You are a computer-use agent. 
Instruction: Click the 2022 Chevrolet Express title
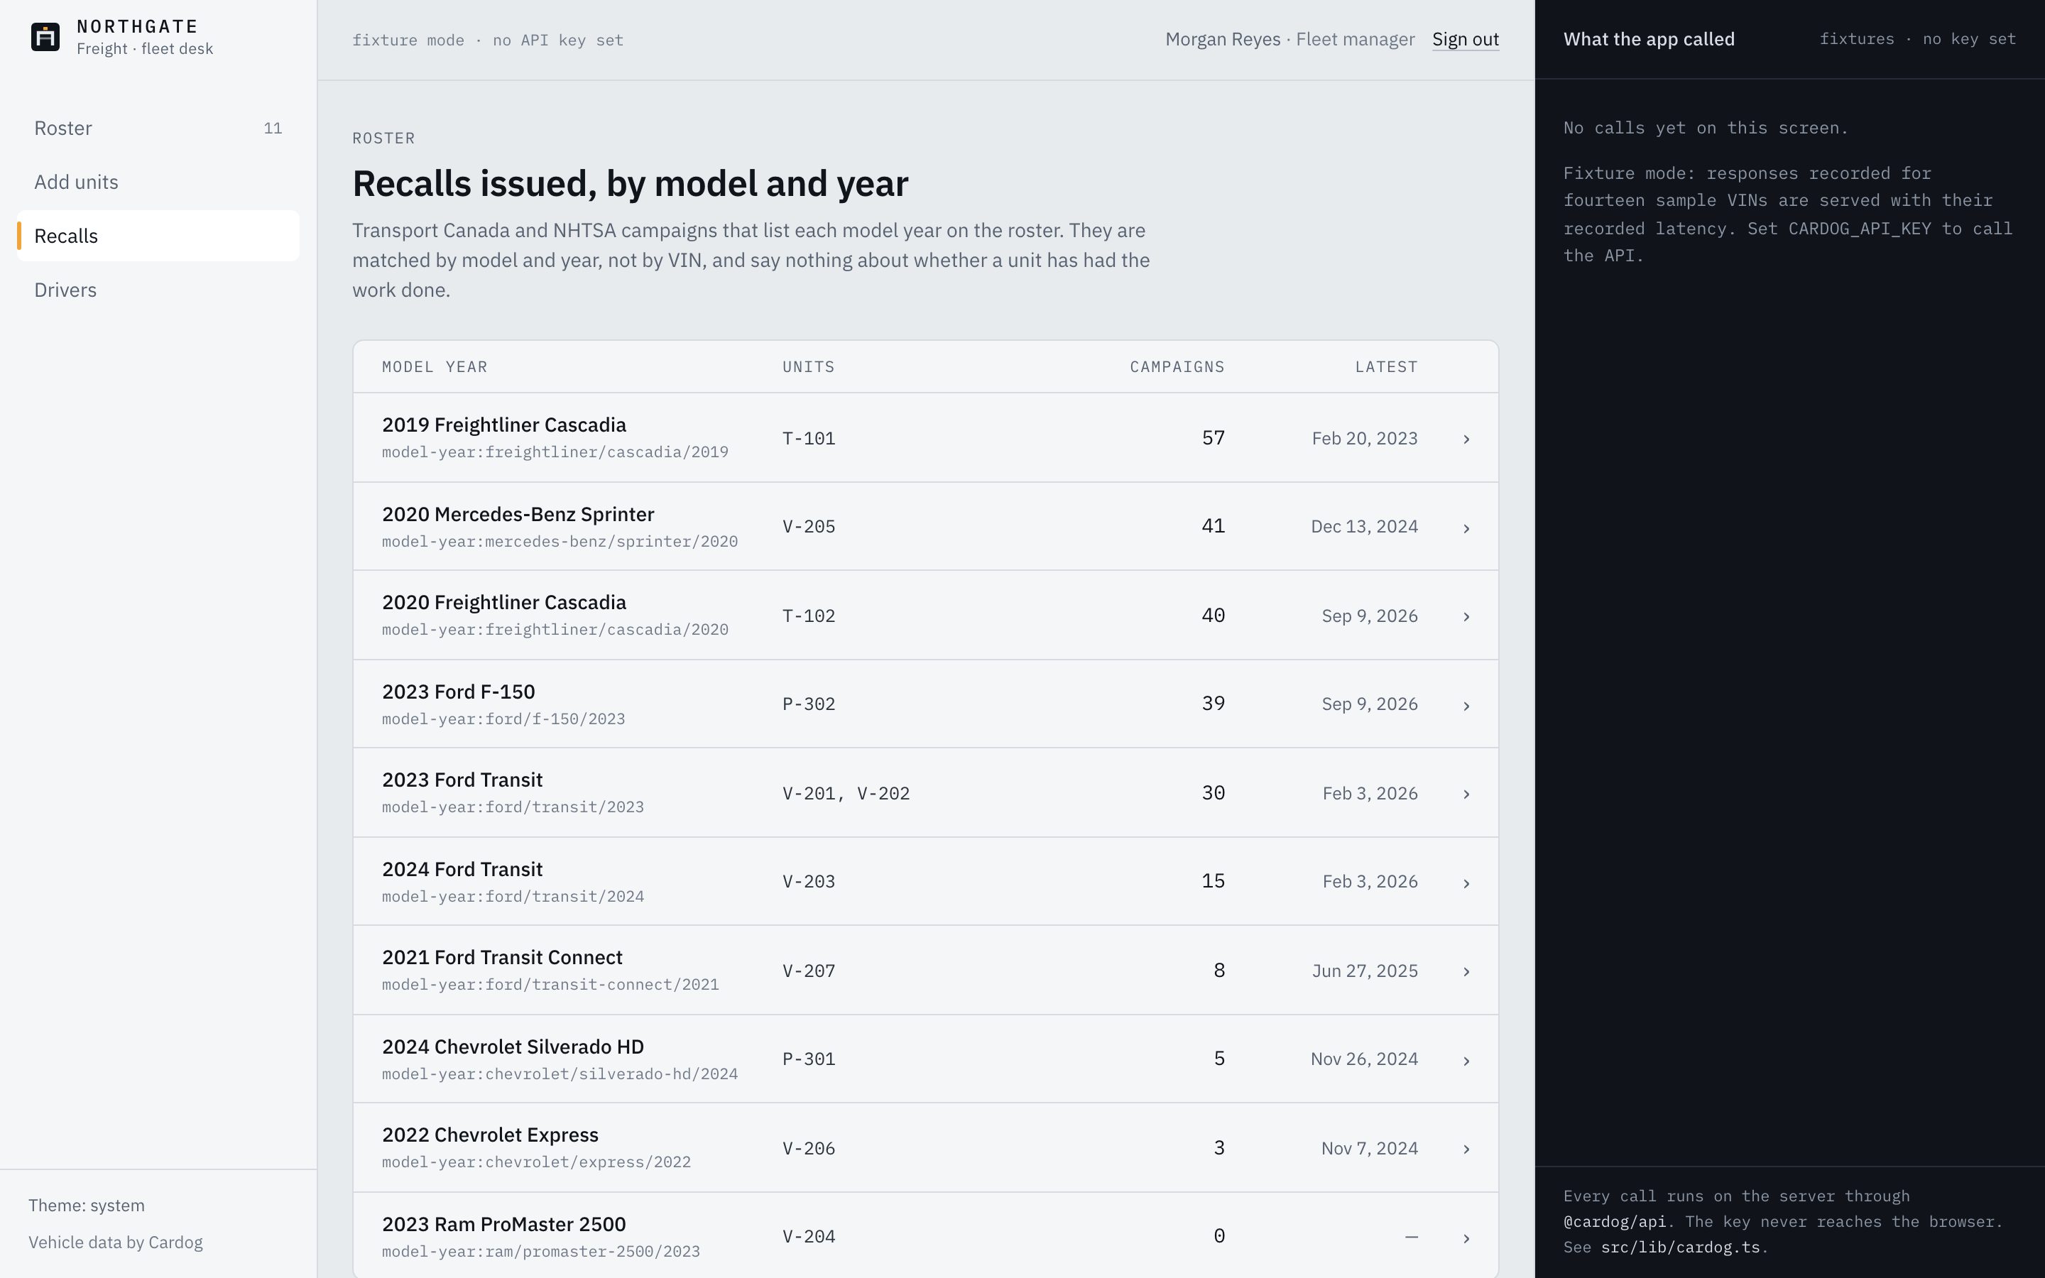point(490,1135)
